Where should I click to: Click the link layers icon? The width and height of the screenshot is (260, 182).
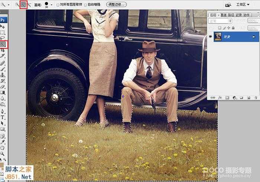pos(213,98)
